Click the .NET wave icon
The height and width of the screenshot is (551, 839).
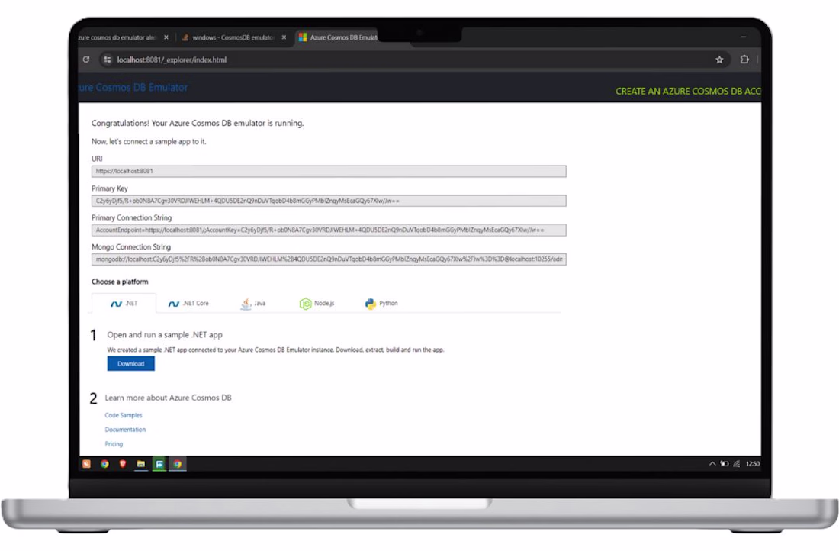(x=116, y=304)
